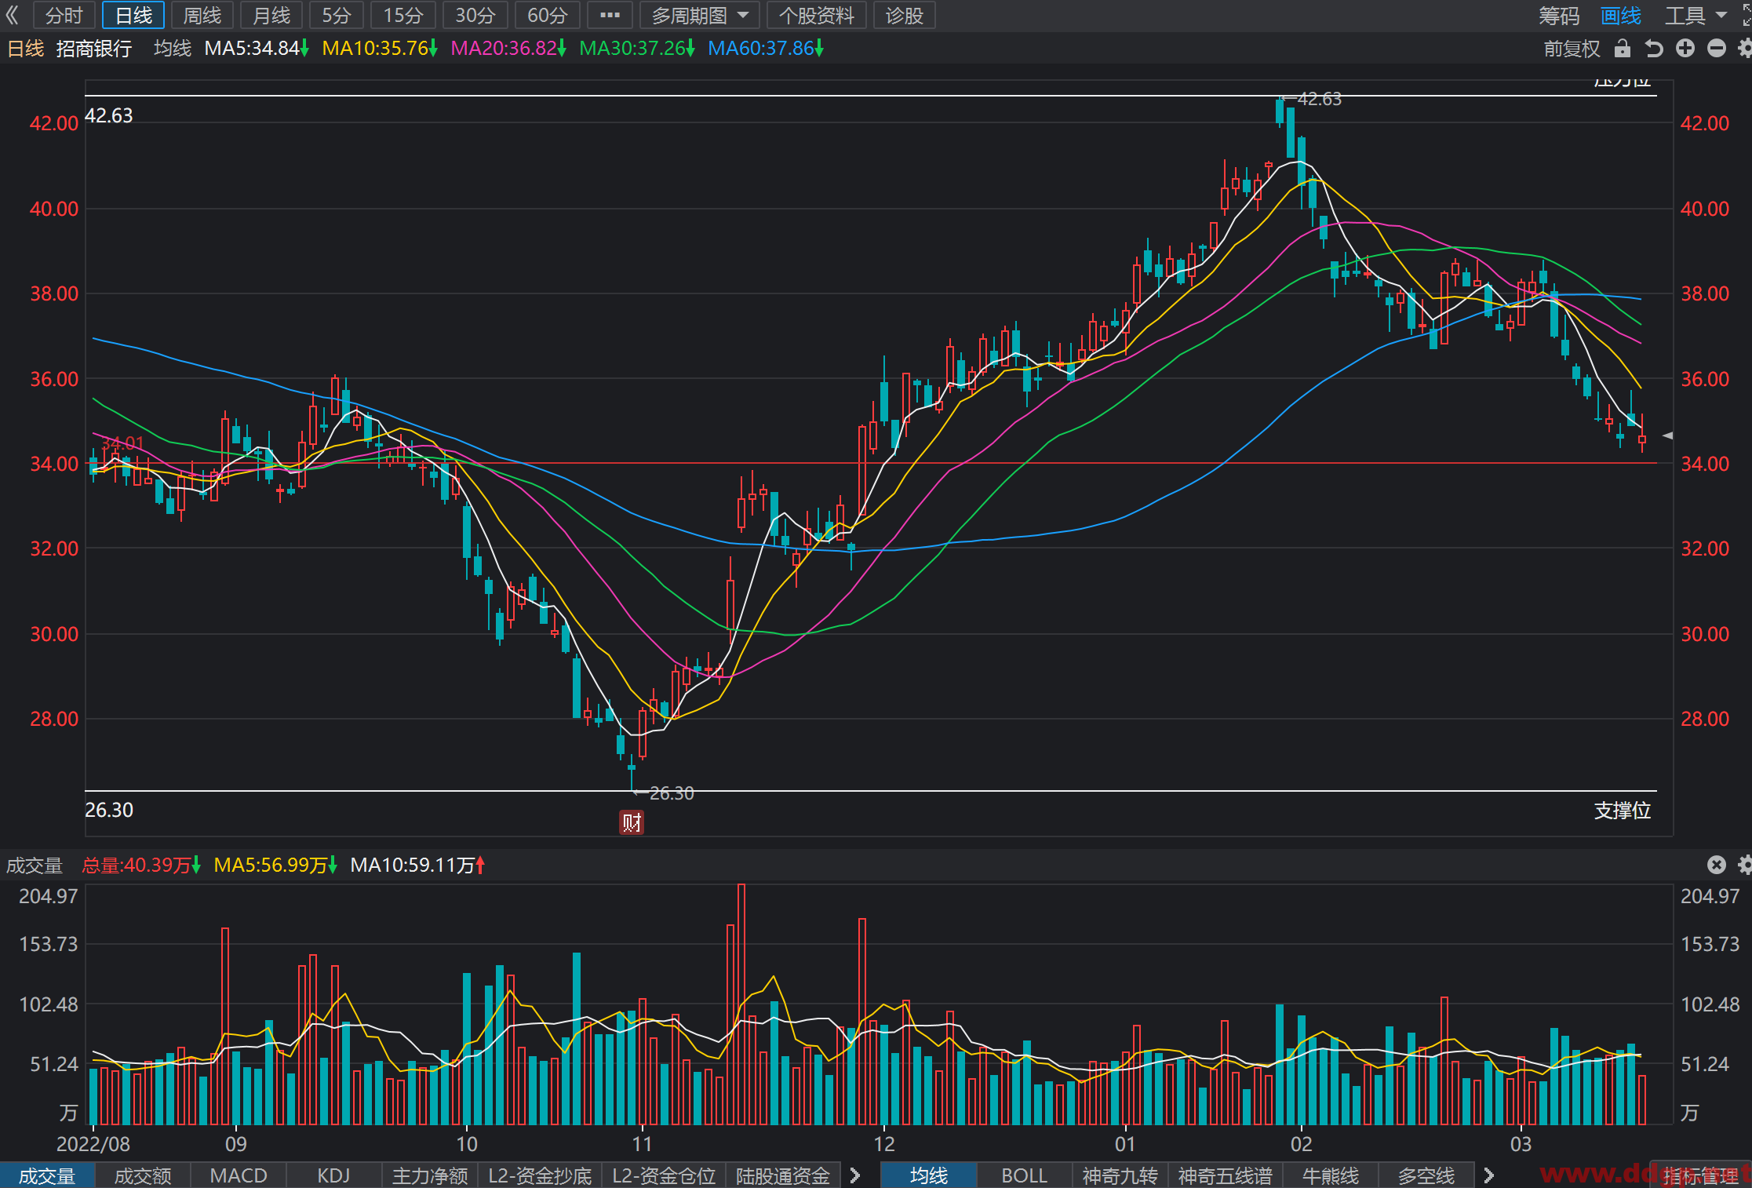Open the 工具 tools dropdown
The width and height of the screenshot is (1752, 1188).
(x=1696, y=16)
